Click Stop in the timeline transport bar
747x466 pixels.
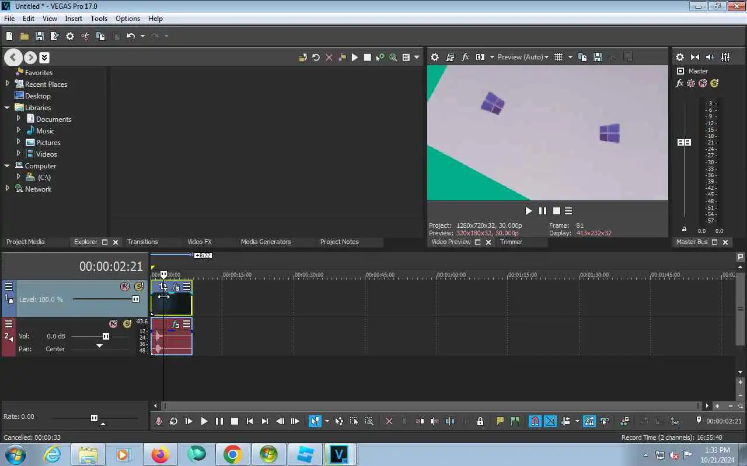click(235, 421)
